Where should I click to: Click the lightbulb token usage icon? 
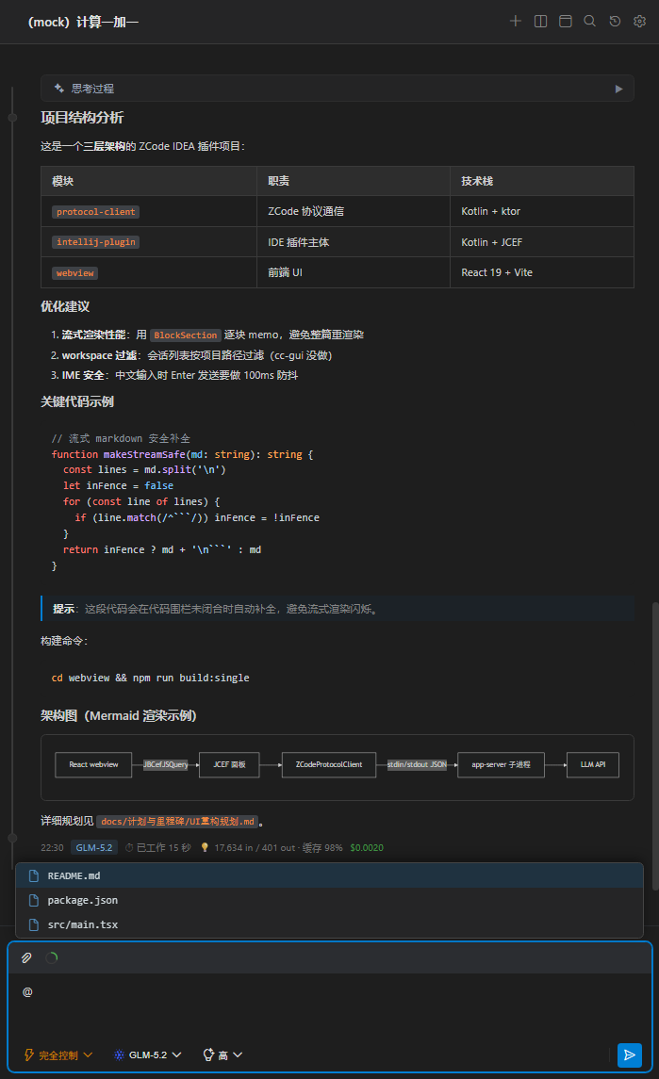pos(205,848)
